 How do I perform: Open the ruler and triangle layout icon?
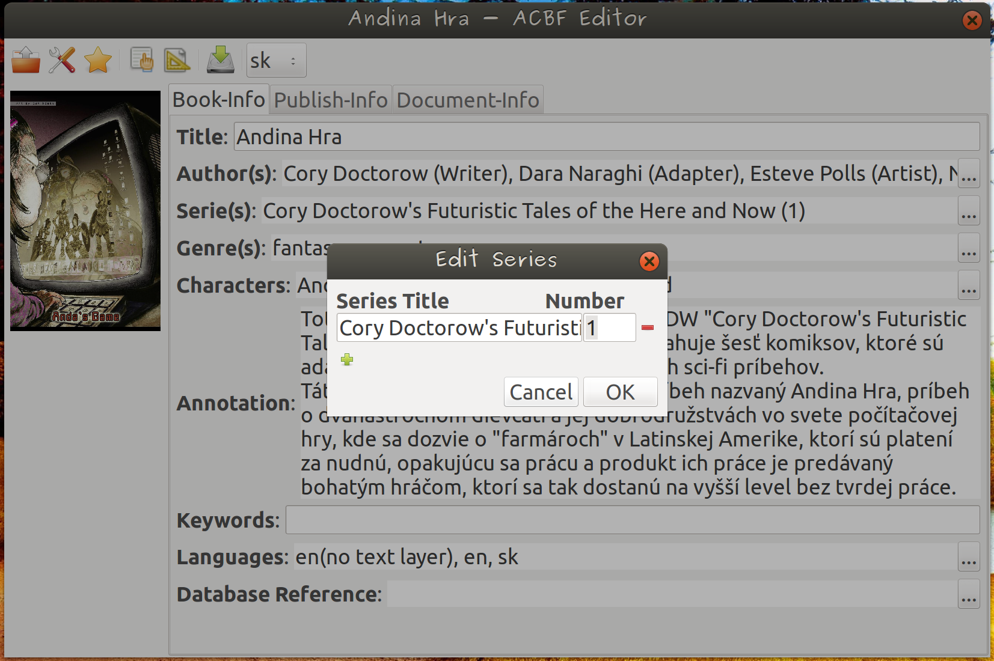(177, 60)
